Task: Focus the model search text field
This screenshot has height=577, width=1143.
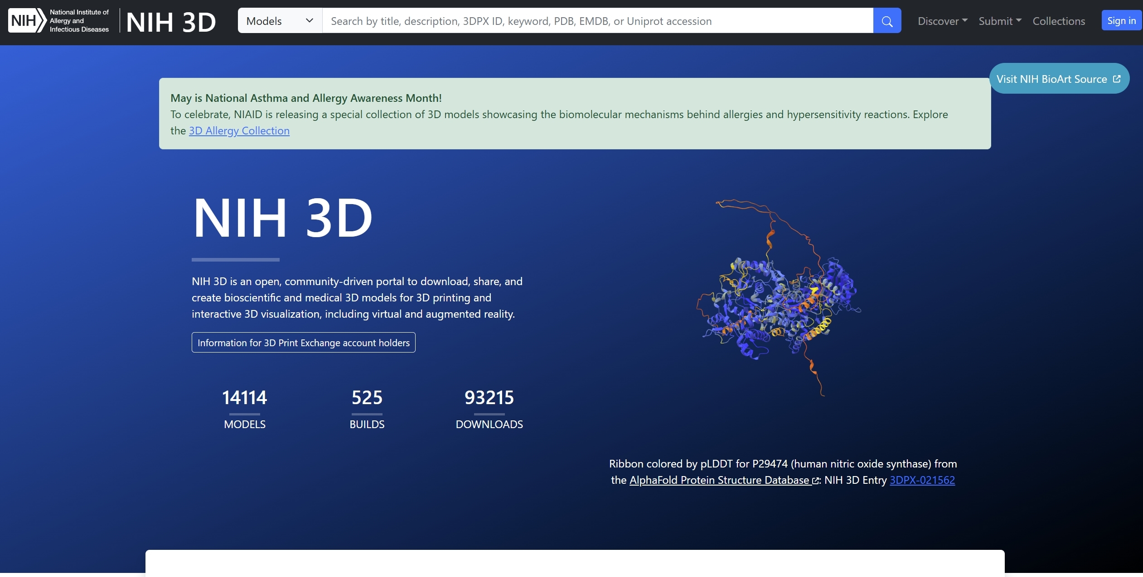Action: [597, 21]
